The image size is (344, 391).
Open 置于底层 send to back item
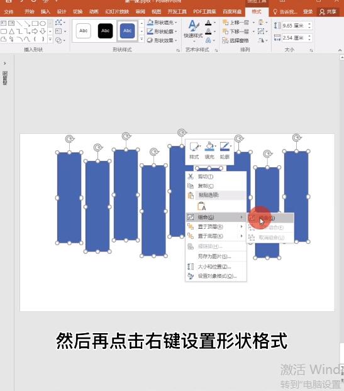point(216,236)
